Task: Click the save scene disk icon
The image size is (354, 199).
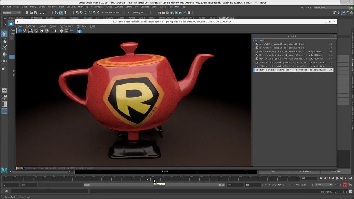Action: tap(35, 12)
